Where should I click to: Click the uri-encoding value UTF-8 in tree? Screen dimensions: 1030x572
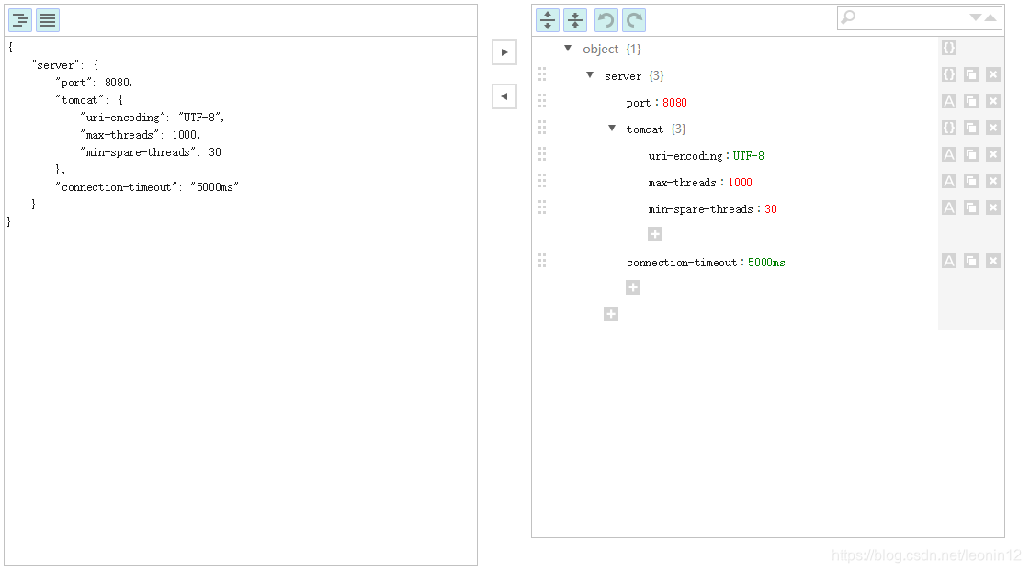749,156
